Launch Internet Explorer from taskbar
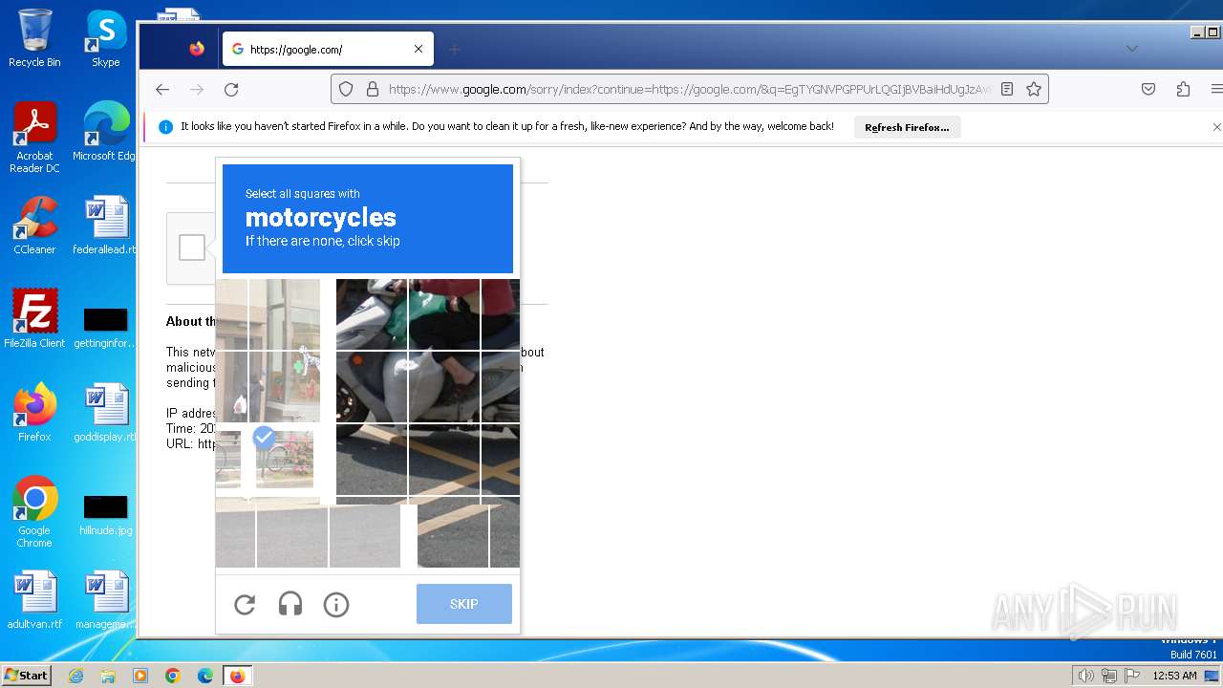This screenshot has width=1223, height=688. [x=76, y=676]
